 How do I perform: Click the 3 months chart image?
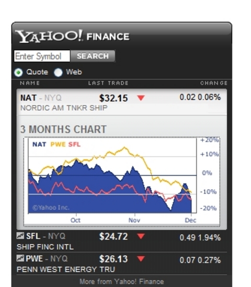pyautogui.click(x=122, y=181)
